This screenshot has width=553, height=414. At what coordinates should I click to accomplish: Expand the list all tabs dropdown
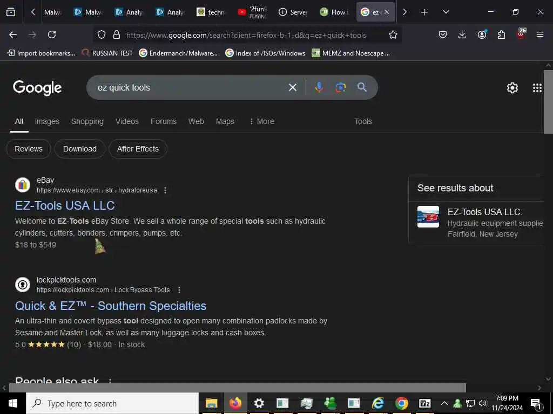446,12
